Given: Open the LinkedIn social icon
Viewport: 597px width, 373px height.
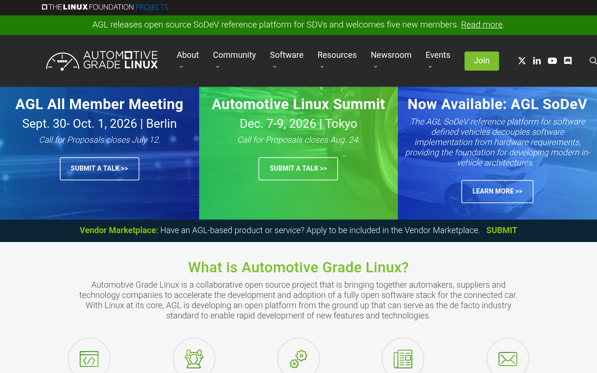Looking at the screenshot, I should tap(537, 61).
